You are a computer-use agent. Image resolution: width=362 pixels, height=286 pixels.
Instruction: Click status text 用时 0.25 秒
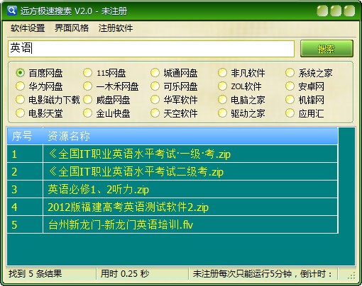click(125, 274)
